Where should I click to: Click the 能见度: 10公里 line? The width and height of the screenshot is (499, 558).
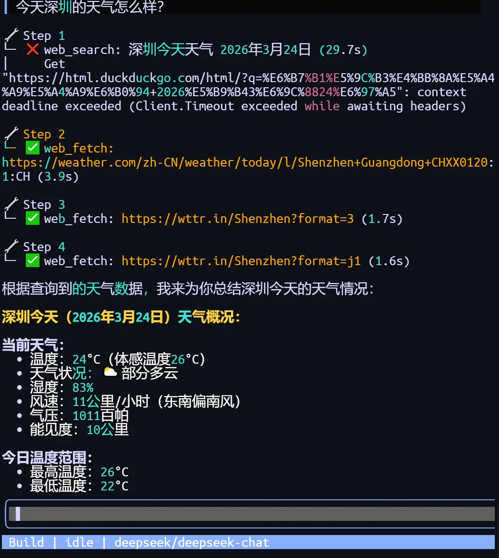[x=79, y=429]
